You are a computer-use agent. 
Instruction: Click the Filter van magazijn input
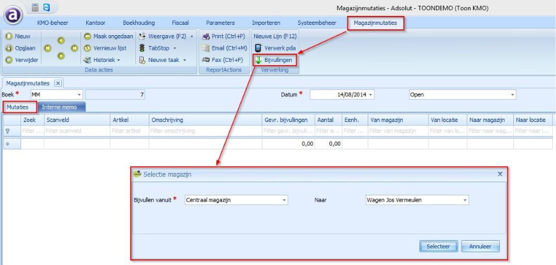coord(398,131)
